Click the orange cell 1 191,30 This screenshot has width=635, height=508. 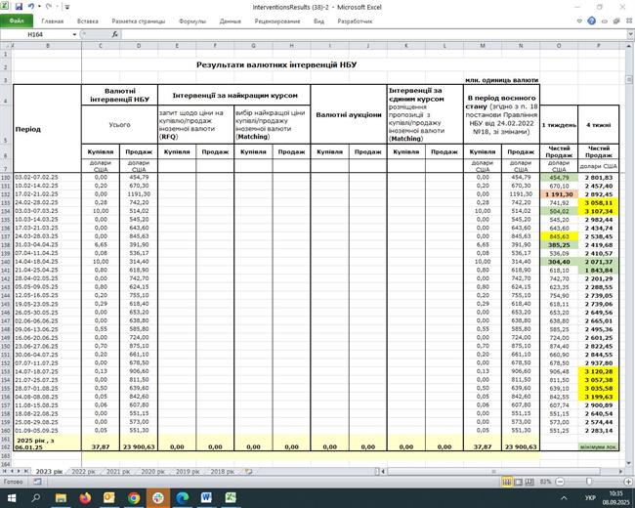tap(559, 194)
